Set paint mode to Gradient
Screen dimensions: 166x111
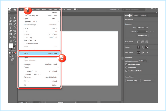[12, 53]
